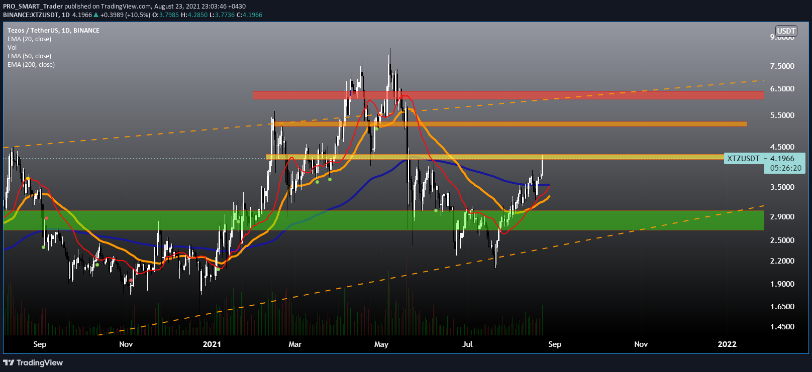This screenshot has width=812, height=372.
Task: Click the USDT currency badge on price axis
Action: point(786,31)
